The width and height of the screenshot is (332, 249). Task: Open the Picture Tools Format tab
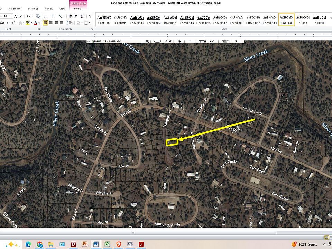click(x=78, y=8)
